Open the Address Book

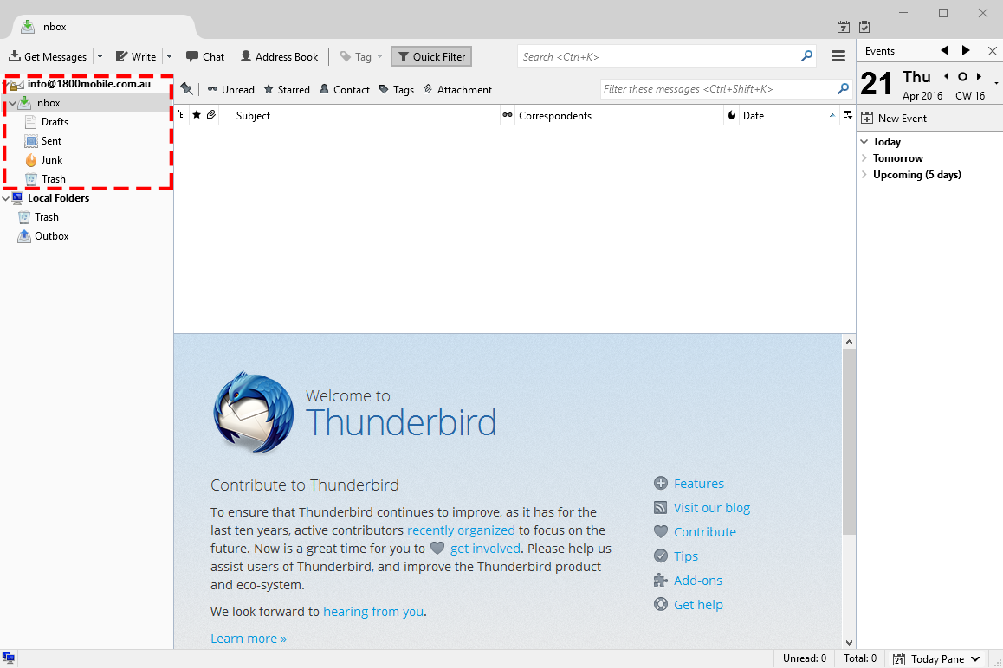279,57
